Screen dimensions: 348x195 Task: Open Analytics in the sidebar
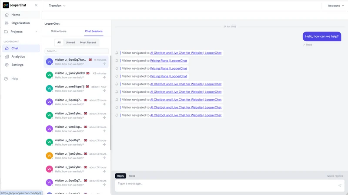tap(21, 57)
